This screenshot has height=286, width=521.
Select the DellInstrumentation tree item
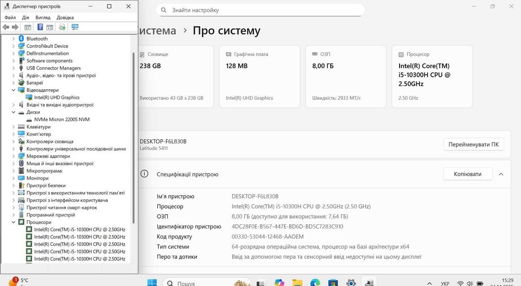pyautogui.click(x=47, y=53)
